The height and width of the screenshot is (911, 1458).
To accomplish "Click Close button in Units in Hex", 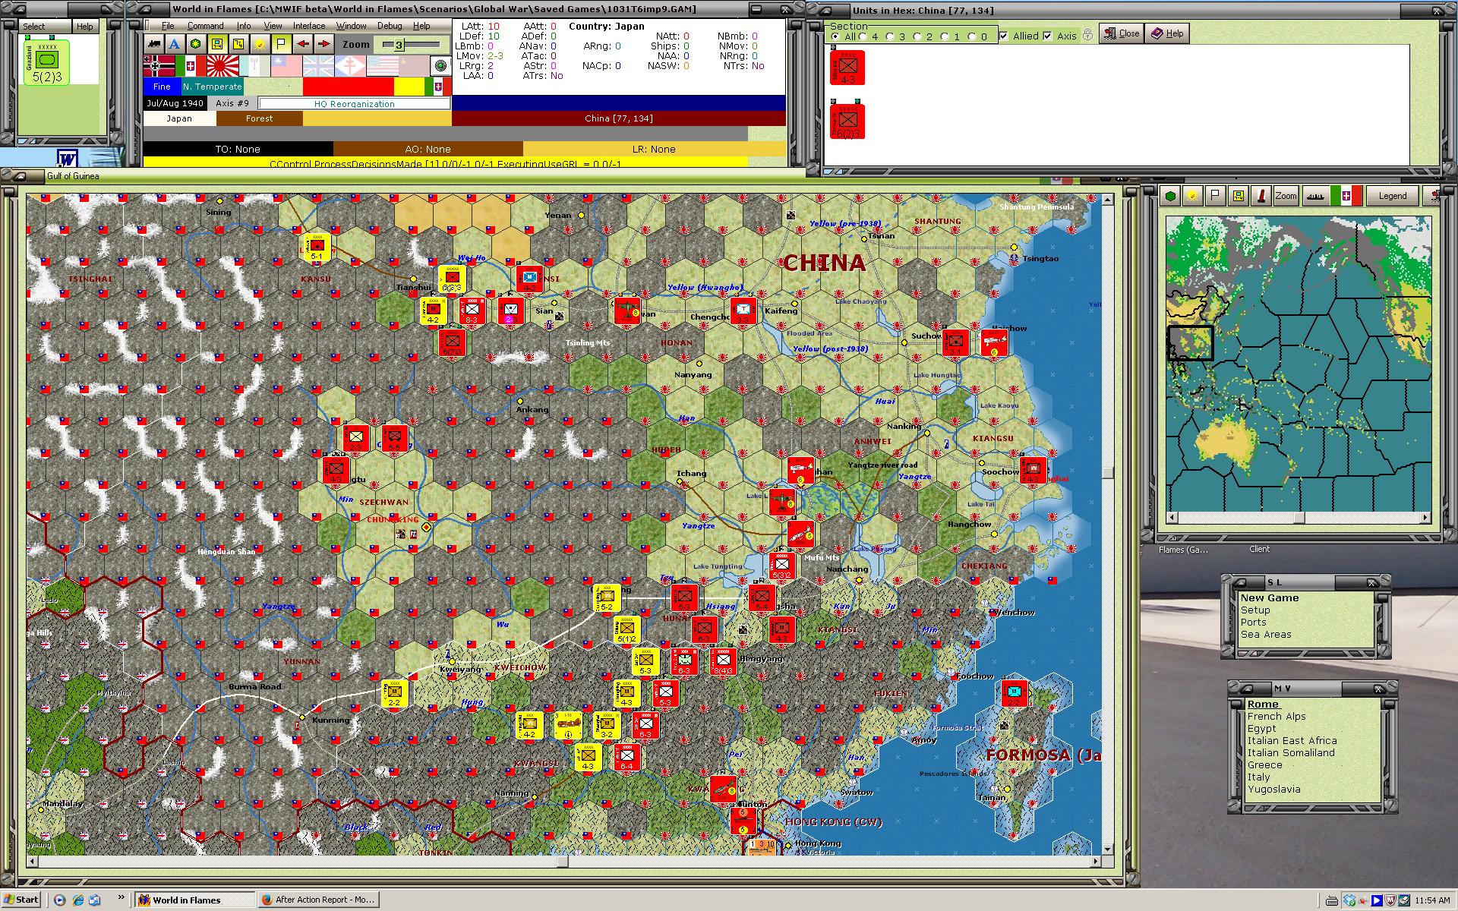I will coord(1122,33).
